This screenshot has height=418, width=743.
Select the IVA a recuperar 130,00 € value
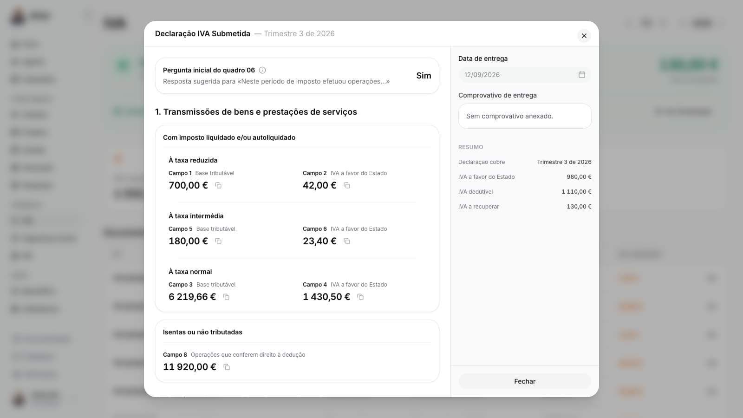tap(579, 207)
